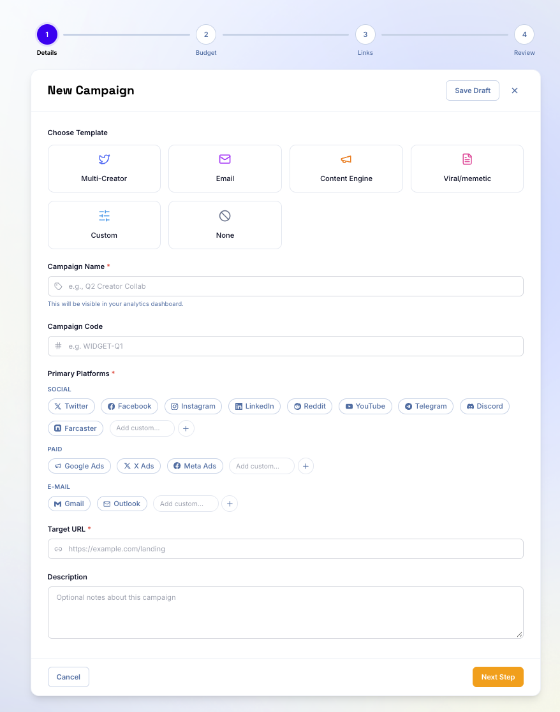
Task: Focus the Paid Add custom field
Action: 262,466
